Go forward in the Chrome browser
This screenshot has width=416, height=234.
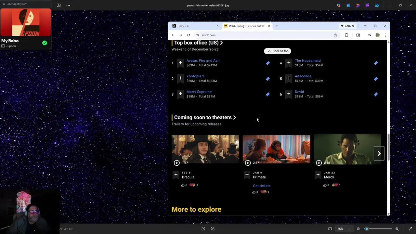pos(181,35)
